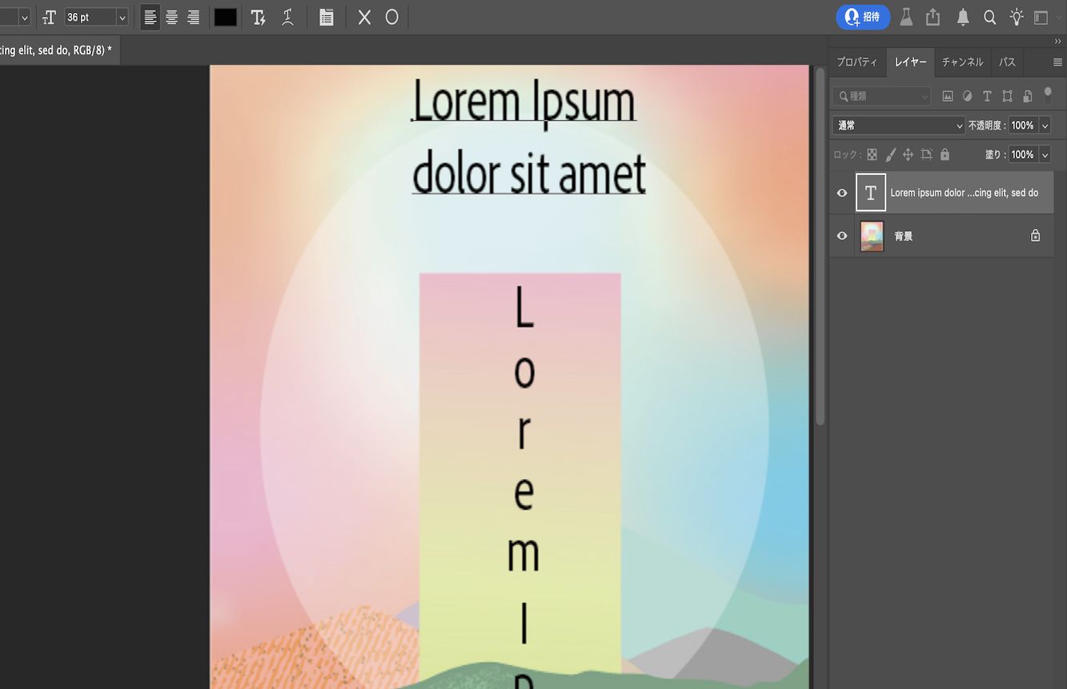1067x689 pixels.
Task: Click the 招待 invite button
Action: coord(862,17)
